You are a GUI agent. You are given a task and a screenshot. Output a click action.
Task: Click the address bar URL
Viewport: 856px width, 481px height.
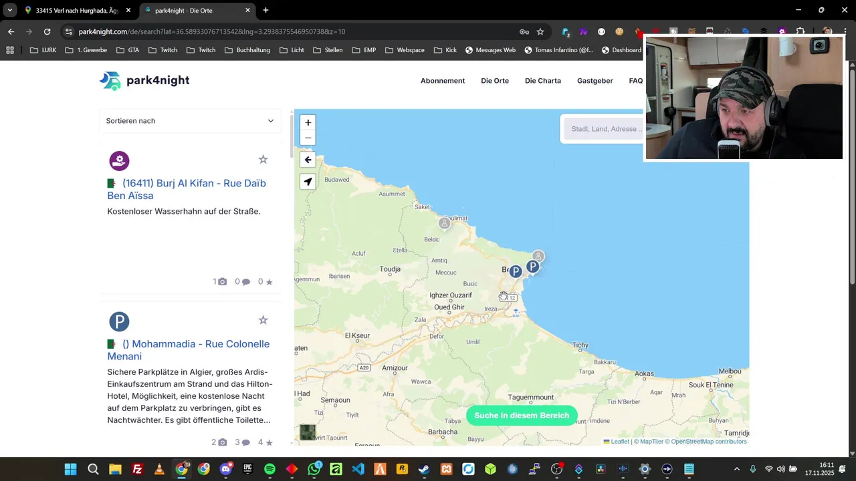pyautogui.click(x=211, y=31)
